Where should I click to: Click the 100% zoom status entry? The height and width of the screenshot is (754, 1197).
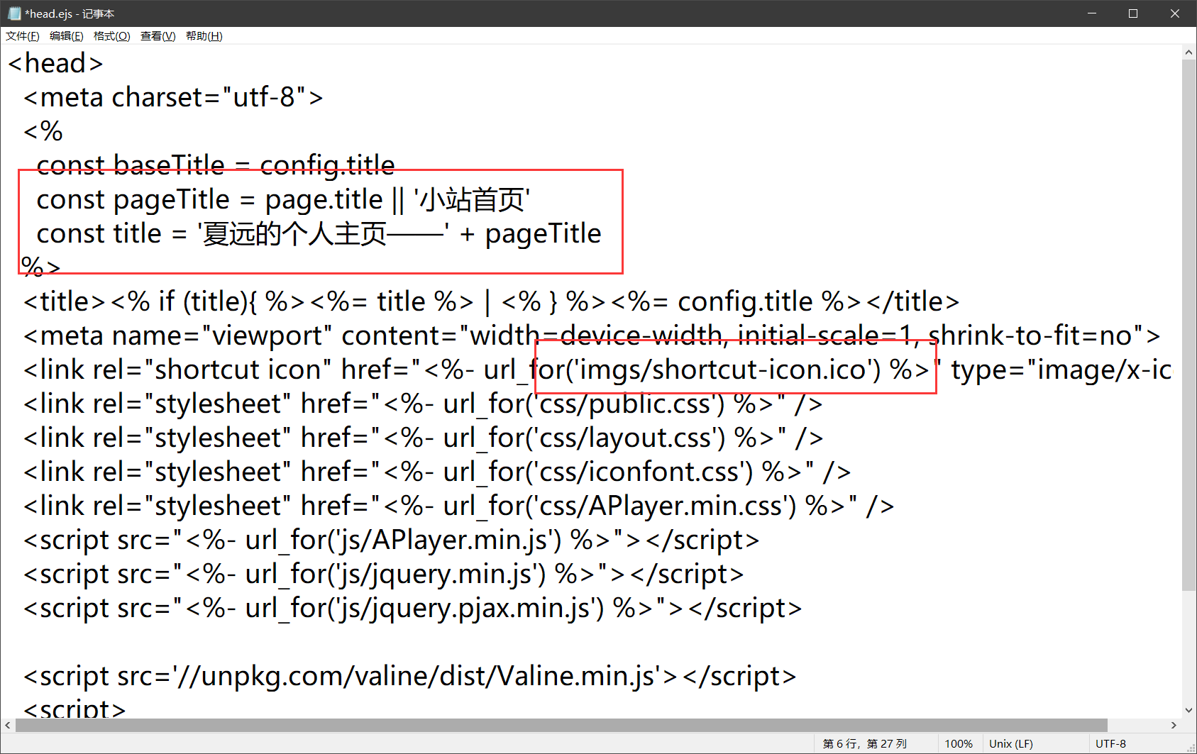[959, 743]
